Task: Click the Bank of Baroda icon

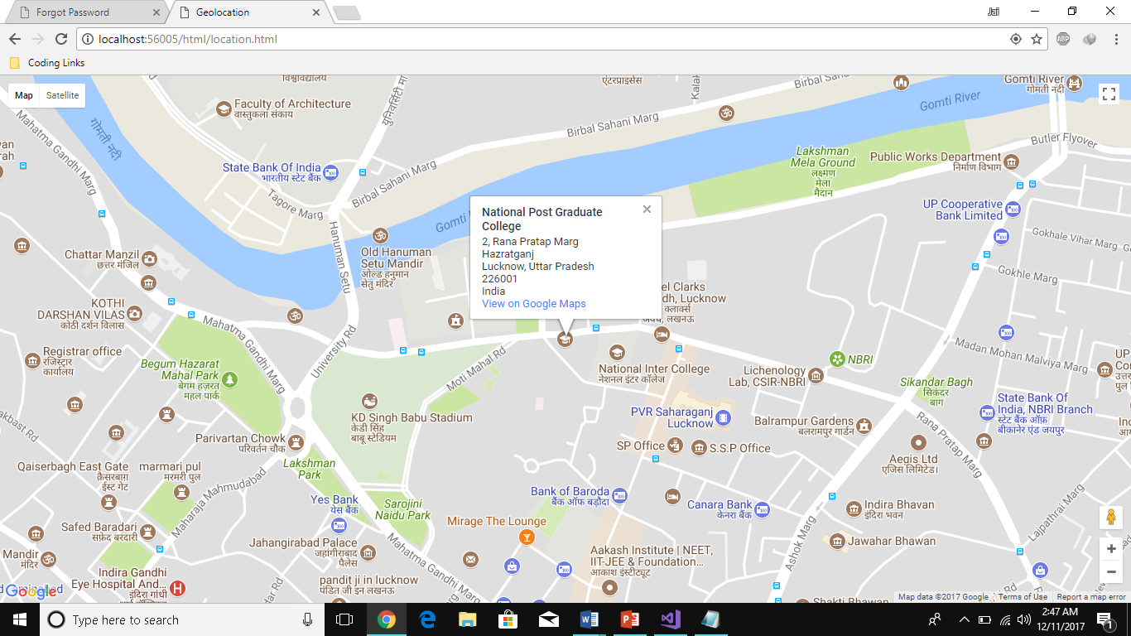Action: click(619, 496)
